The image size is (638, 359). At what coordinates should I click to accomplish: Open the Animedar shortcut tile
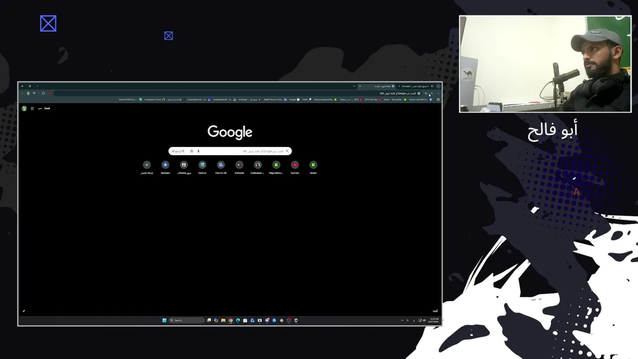(239, 167)
